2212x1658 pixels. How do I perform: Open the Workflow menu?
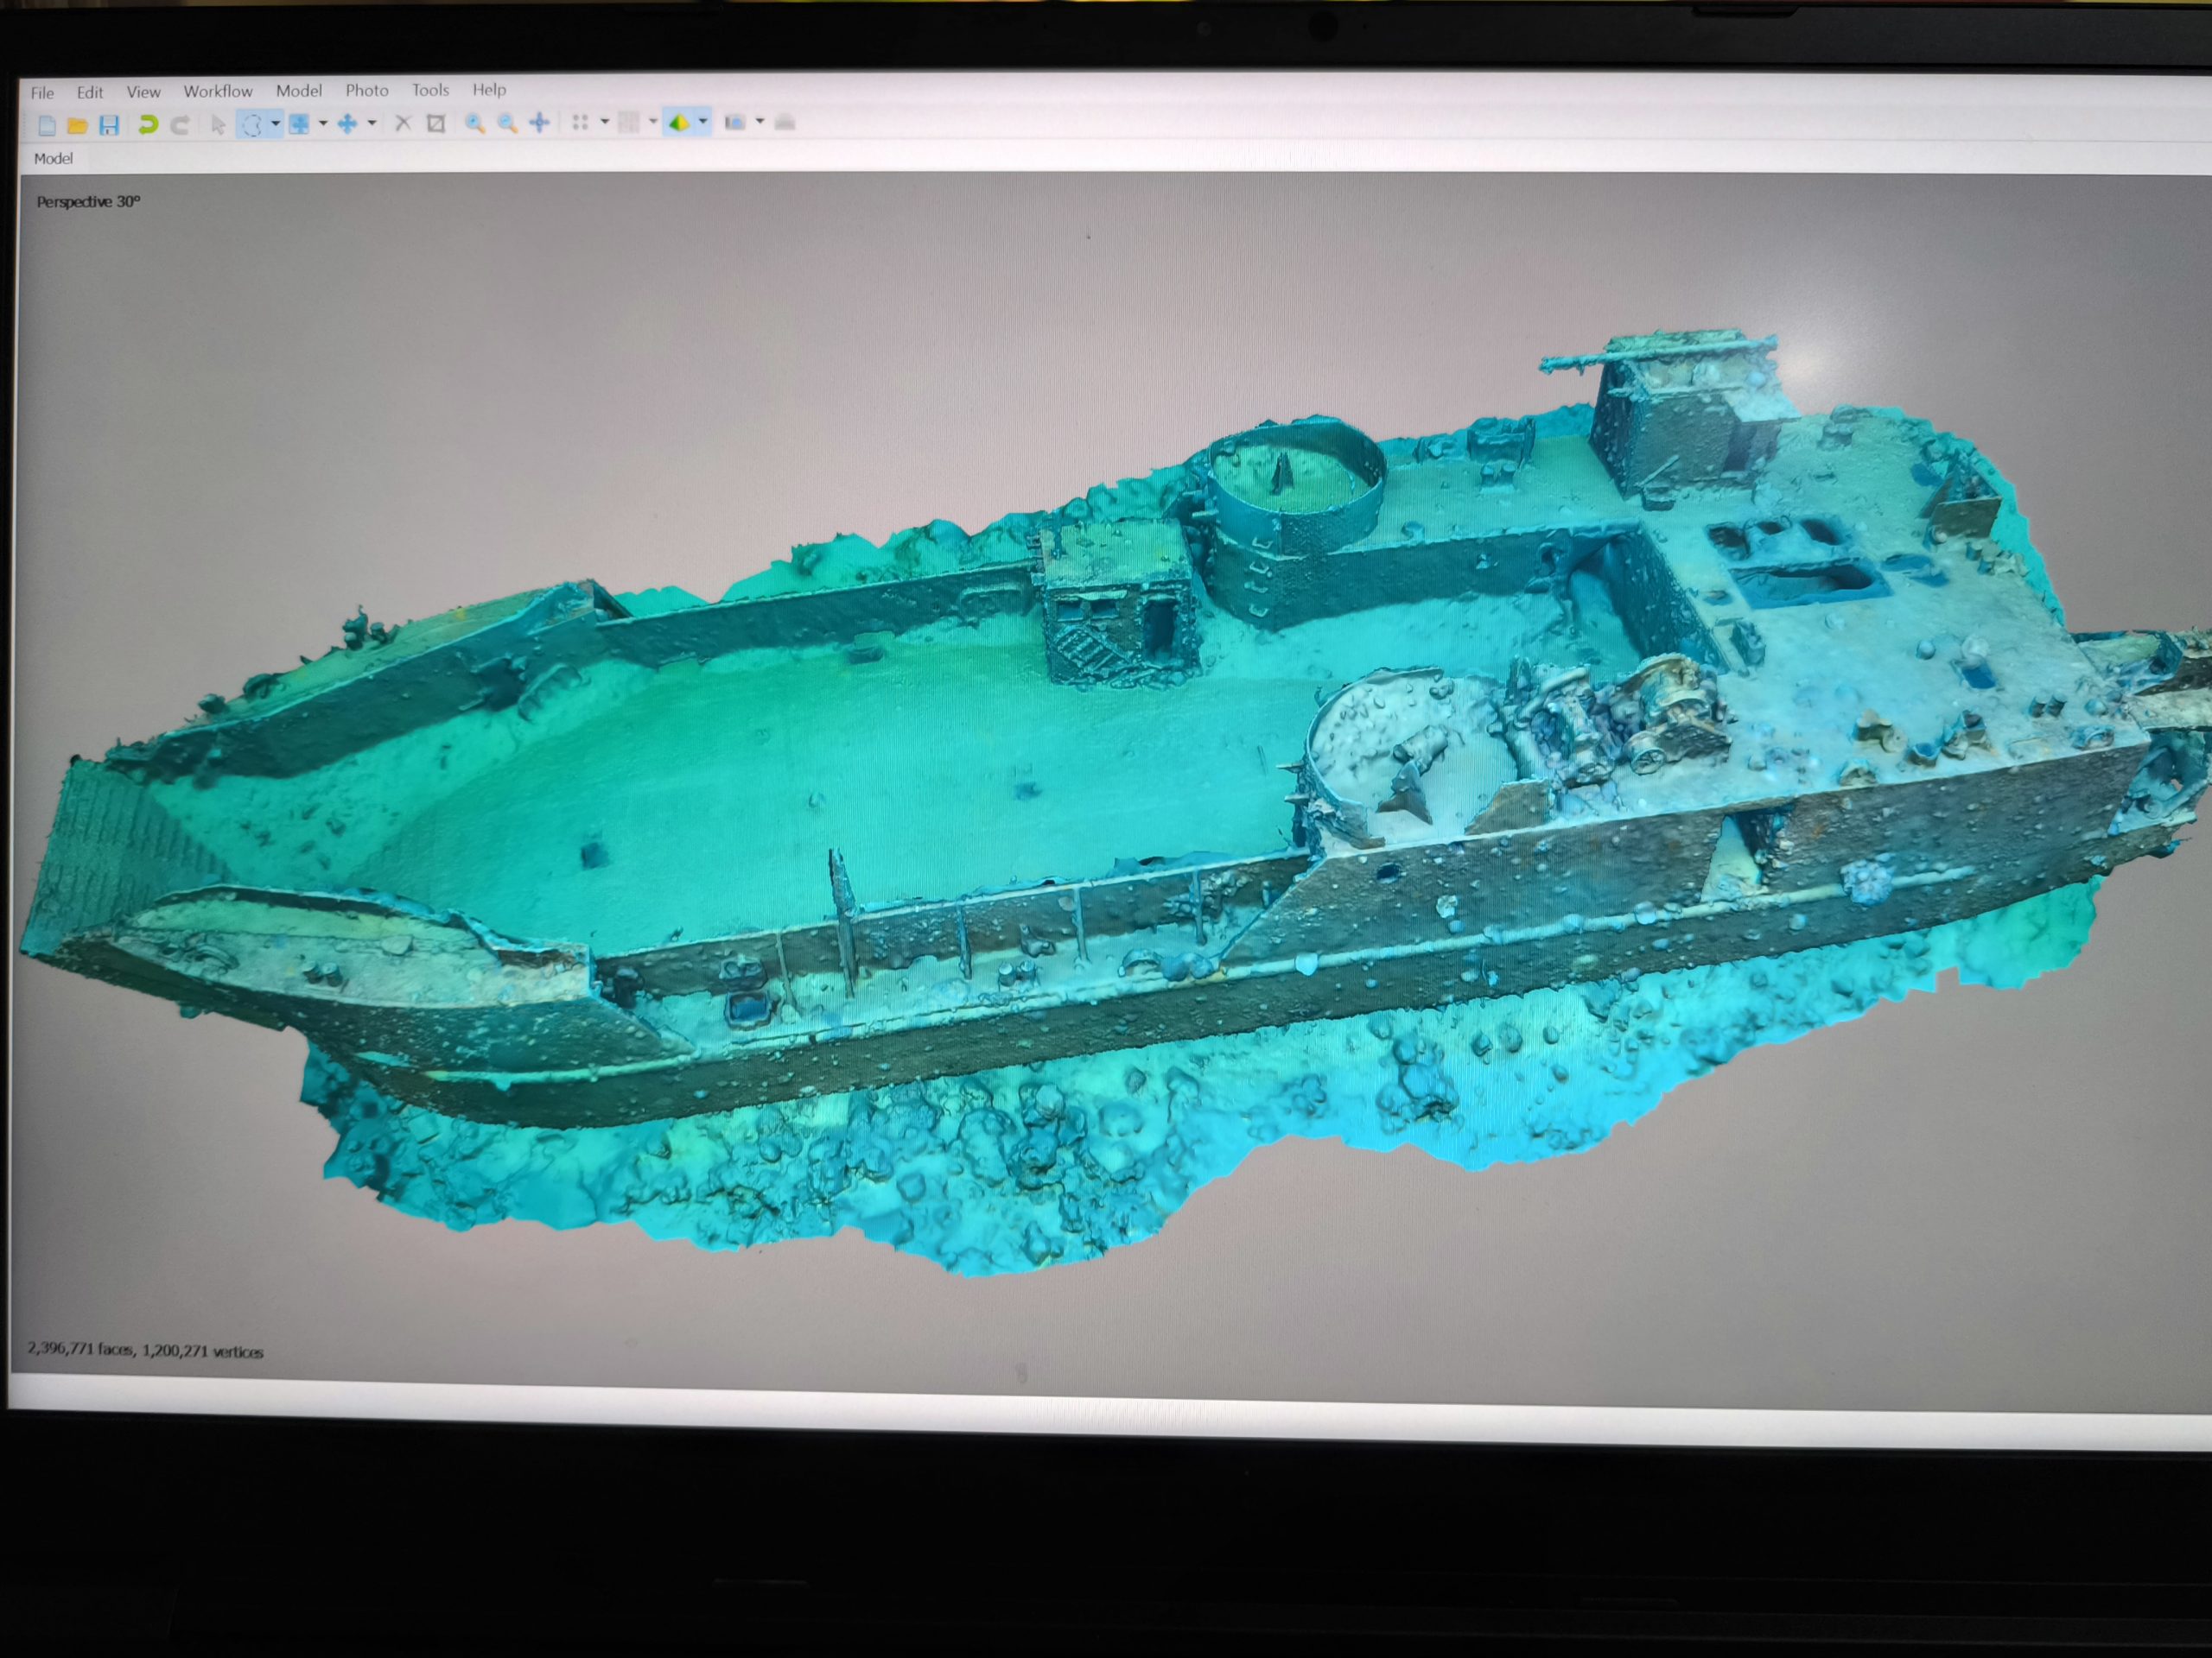(x=218, y=91)
